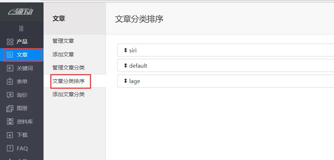The width and height of the screenshot is (334, 160).
Task: Select 文章分类排序 menu entry
Action: [x=69, y=81]
